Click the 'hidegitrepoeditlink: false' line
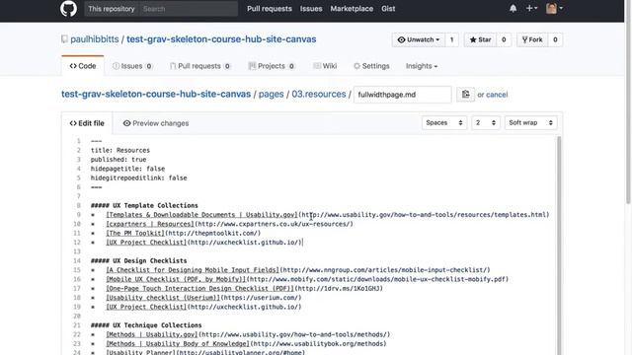The width and height of the screenshot is (632, 355). (x=138, y=177)
